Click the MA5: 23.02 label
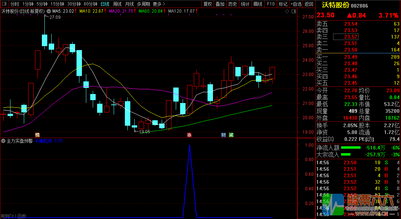This screenshot has width=401, height=219. (x=63, y=11)
